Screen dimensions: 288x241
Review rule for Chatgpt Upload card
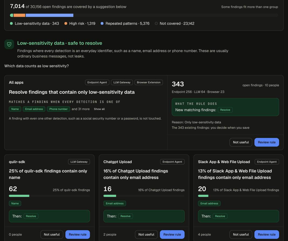172,234
